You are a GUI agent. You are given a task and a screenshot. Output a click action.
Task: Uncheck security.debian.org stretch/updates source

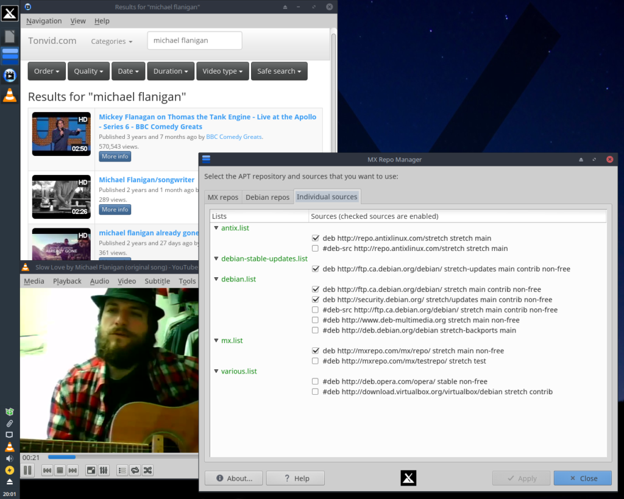(x=316, y=299)
